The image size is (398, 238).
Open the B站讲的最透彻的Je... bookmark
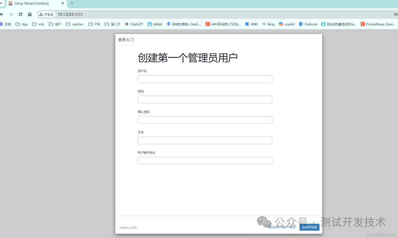point(339,24)
